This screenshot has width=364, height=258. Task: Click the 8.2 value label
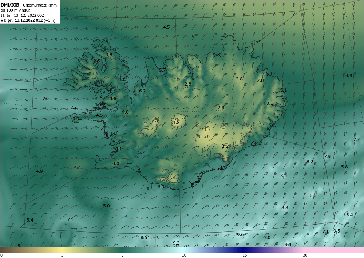tap(310, 162)
